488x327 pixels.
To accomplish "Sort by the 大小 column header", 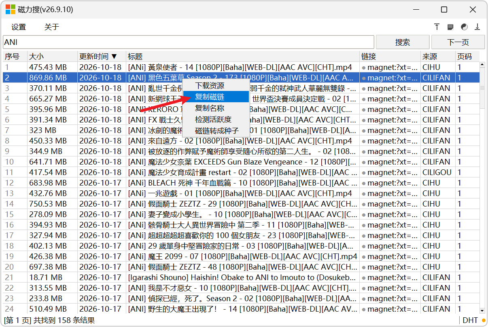I will click(x=52, y=57).
